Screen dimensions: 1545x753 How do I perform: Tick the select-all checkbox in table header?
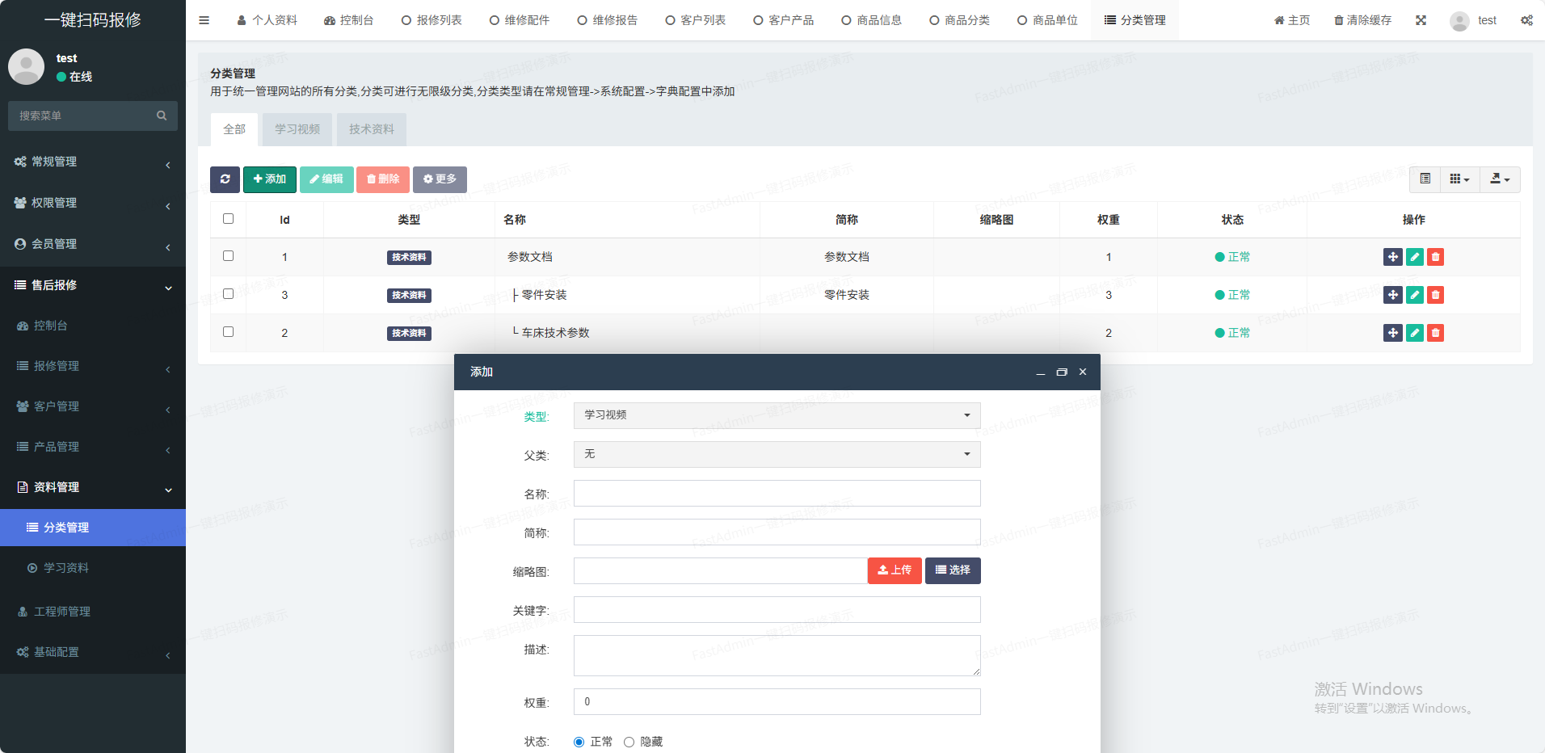click(x=228, y=219)
